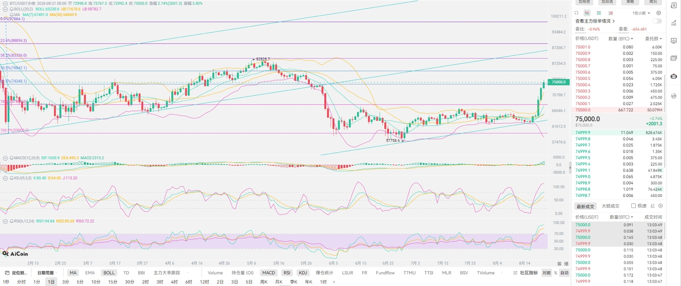
Task: Select the Fundflow sub-indicator
Action: click(385, 273)
